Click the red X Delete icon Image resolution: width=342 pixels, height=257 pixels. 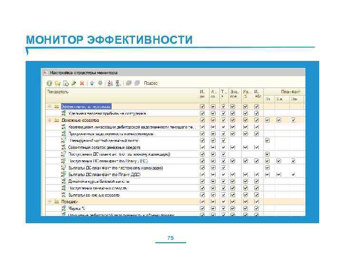82,83
